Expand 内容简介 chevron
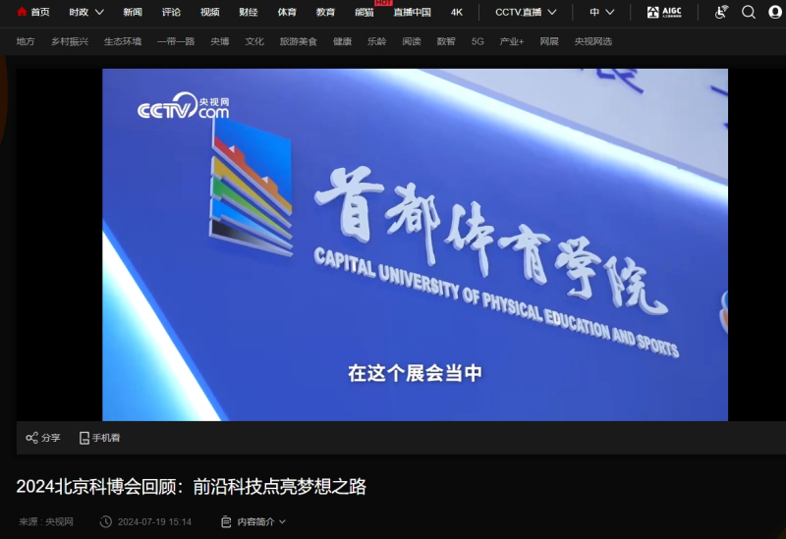This screenshot has width=786, height=539. [x=282, y=521]
